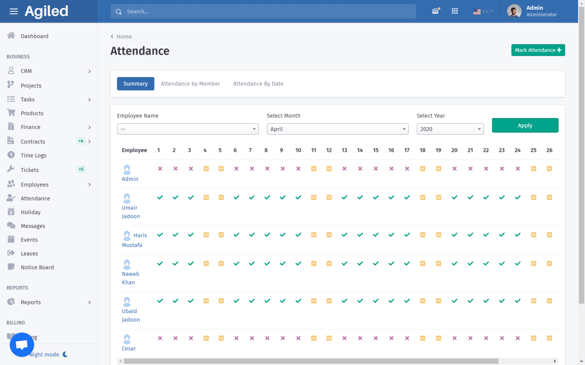585x365 pixels.
Task: Open Nawab Khan's employee link
Action: click(131, 278)
